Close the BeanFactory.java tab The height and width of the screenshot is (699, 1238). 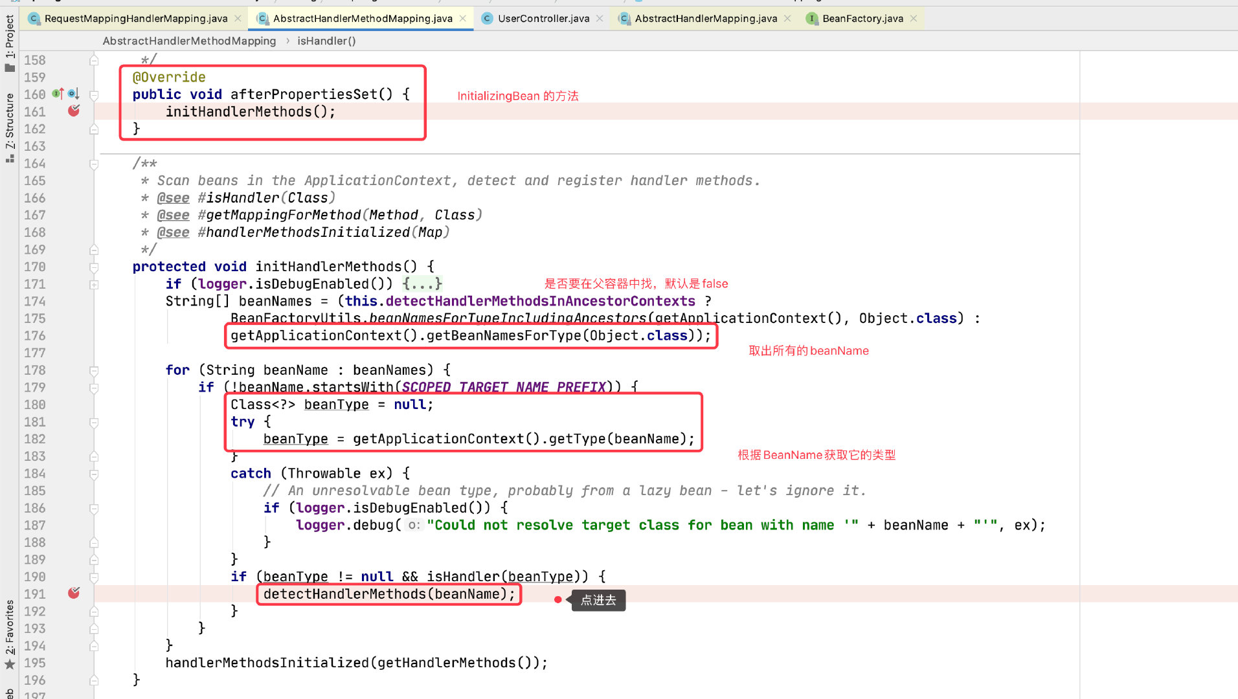[914, 19]
